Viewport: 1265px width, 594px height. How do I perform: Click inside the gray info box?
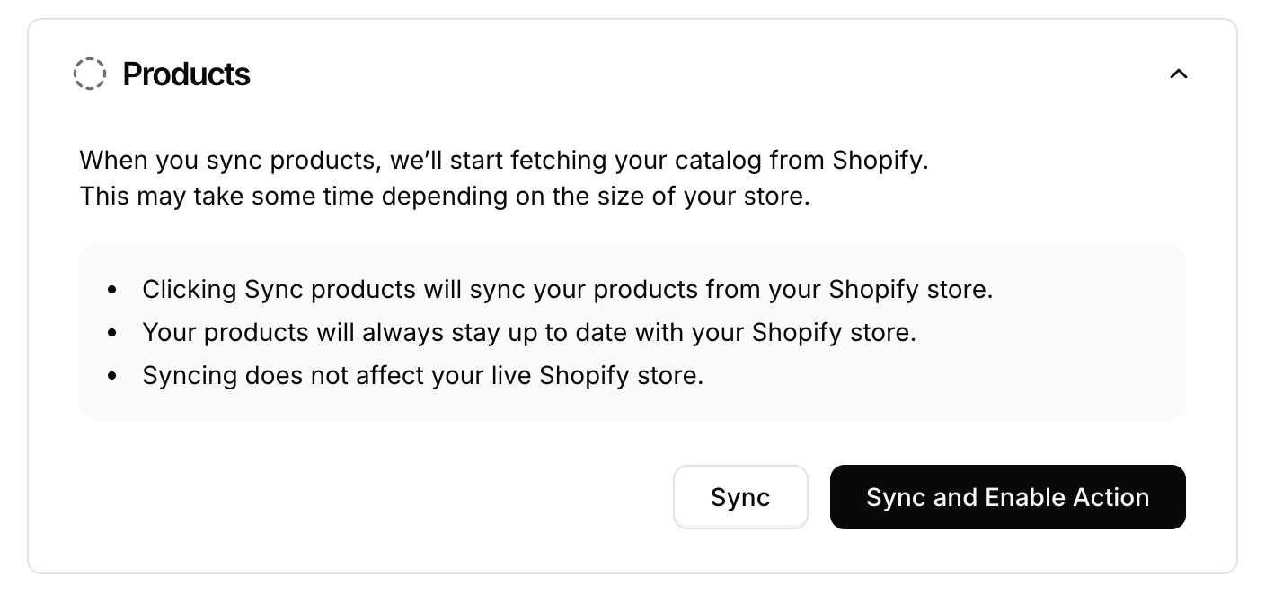pyautogui.click(x=632, y=332)
